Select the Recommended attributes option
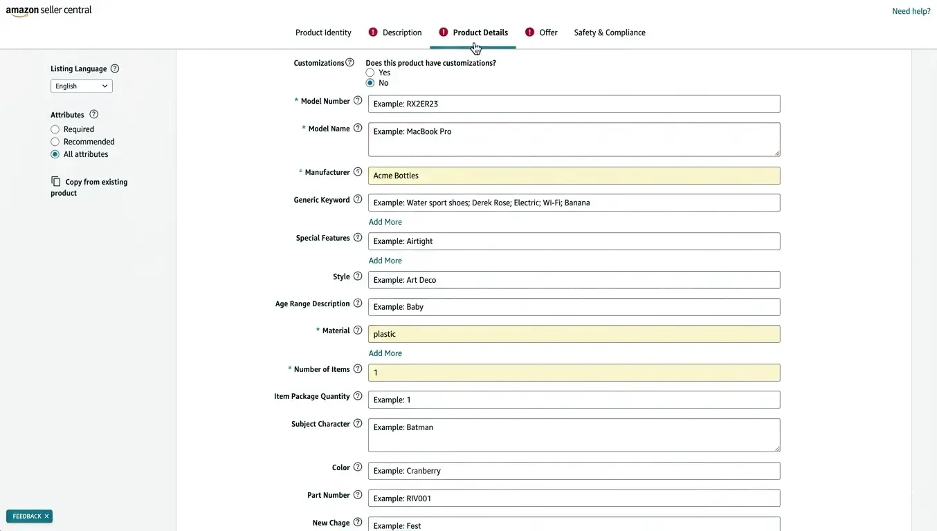Image resolution: width=937 pixels, height=531 pixels. (55, 141)
